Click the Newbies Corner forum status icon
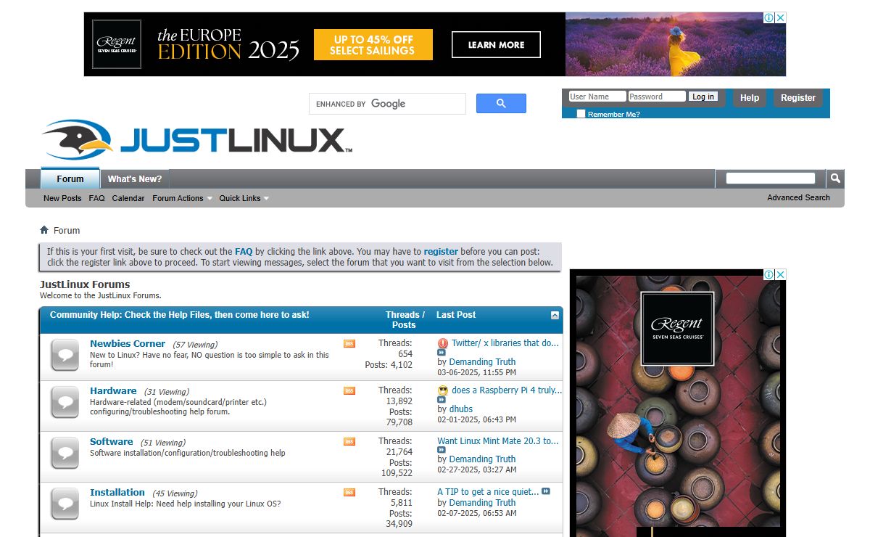 (x=65, y=355)
